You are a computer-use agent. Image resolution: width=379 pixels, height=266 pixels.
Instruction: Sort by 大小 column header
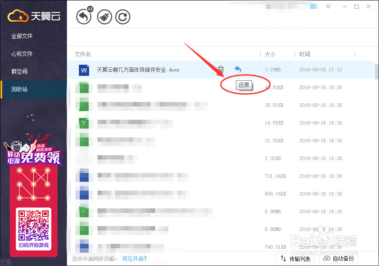(270, 54)
